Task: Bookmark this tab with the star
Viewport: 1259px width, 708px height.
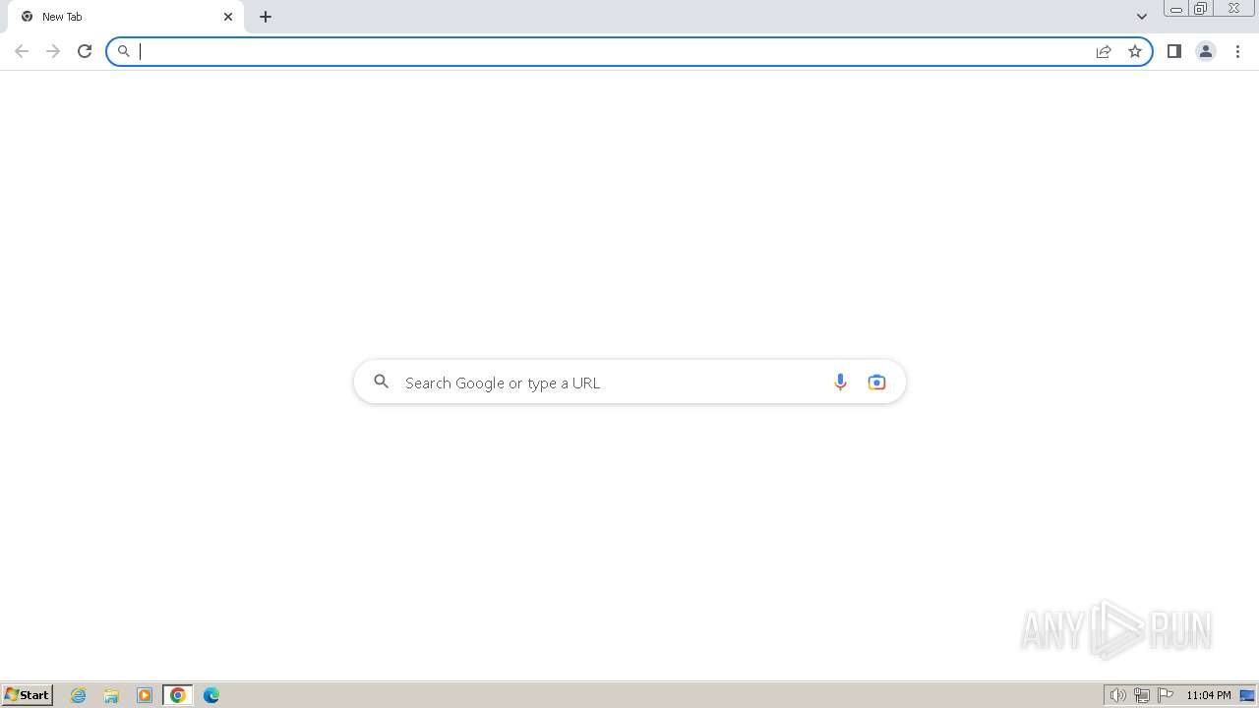Action: pos(1135,51)
